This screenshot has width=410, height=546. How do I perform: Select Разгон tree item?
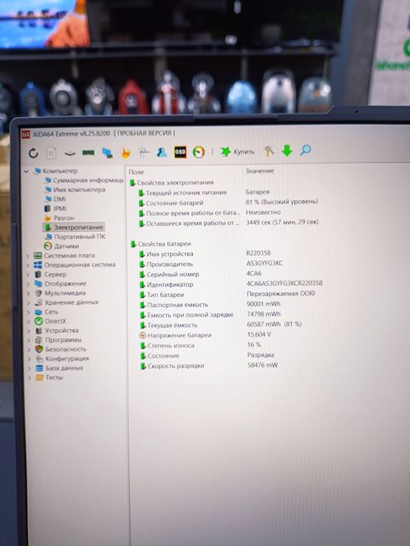[59, 218]
